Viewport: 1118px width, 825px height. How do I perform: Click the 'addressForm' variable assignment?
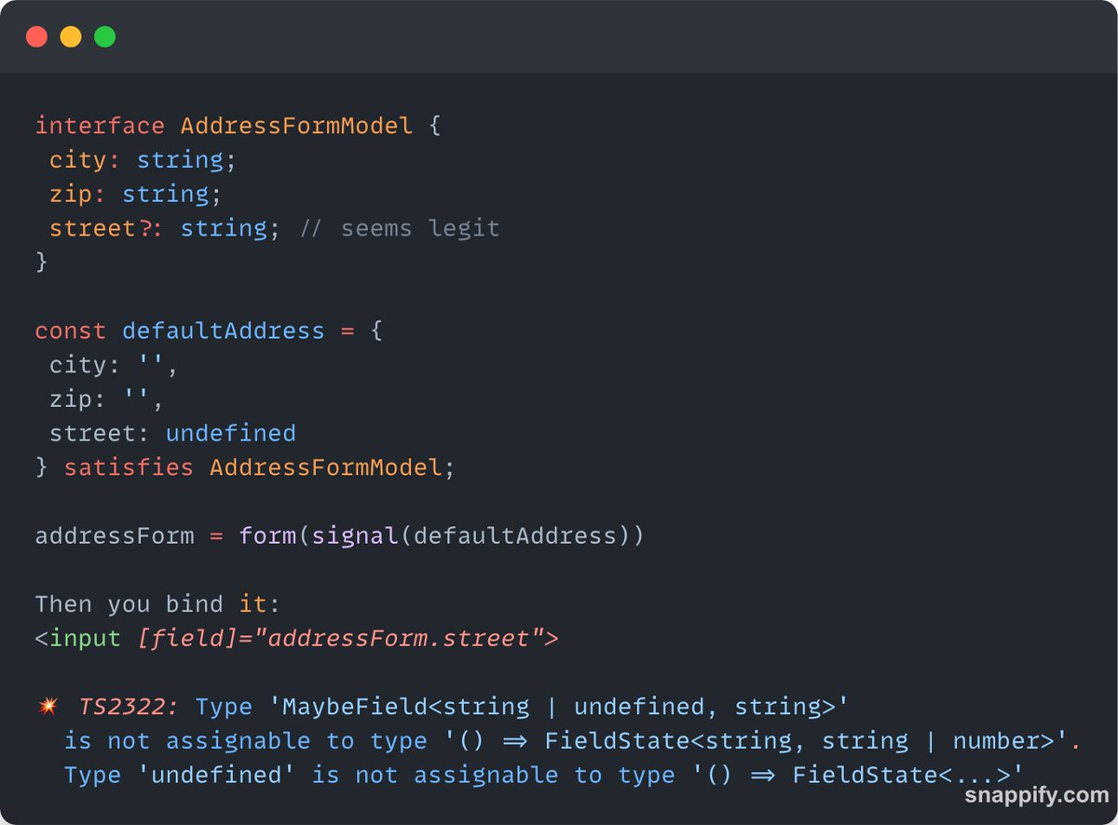116,536
